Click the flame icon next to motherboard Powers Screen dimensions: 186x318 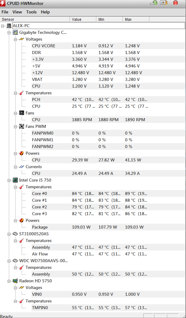click(22, 153)
